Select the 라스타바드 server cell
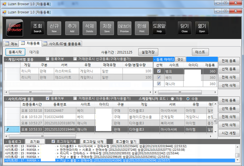The image size is (244, 166). point(67,71)
